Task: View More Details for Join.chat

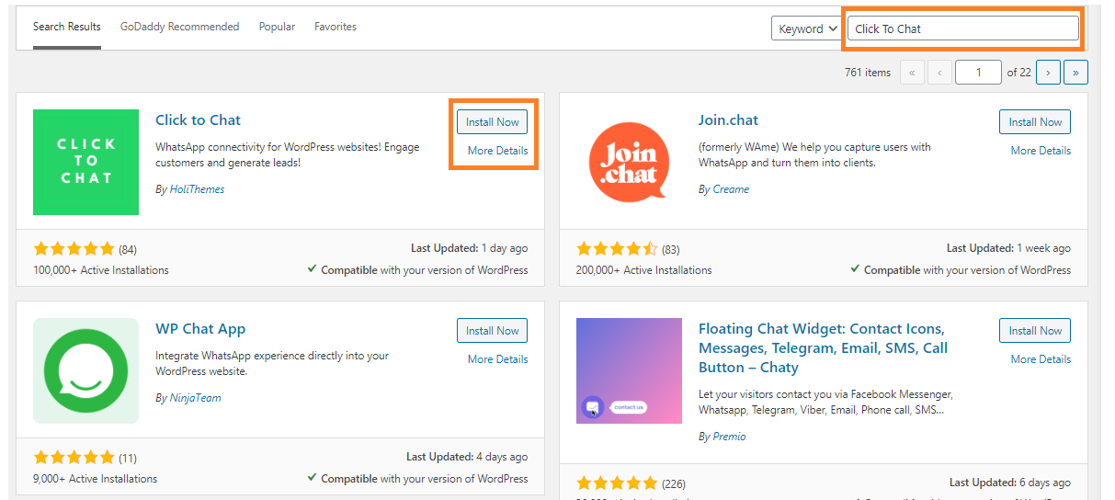Action: click(x=1041, y=151)
